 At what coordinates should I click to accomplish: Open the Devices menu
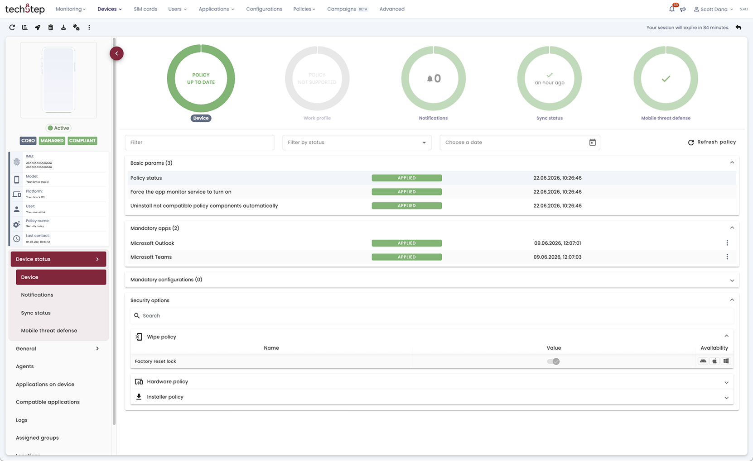pyautogui.click(x=110, y=9)
